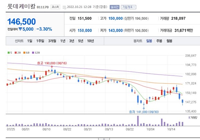
Task: Click the blue down-arrow price change indicator
Action: click(x=21, y=29)
